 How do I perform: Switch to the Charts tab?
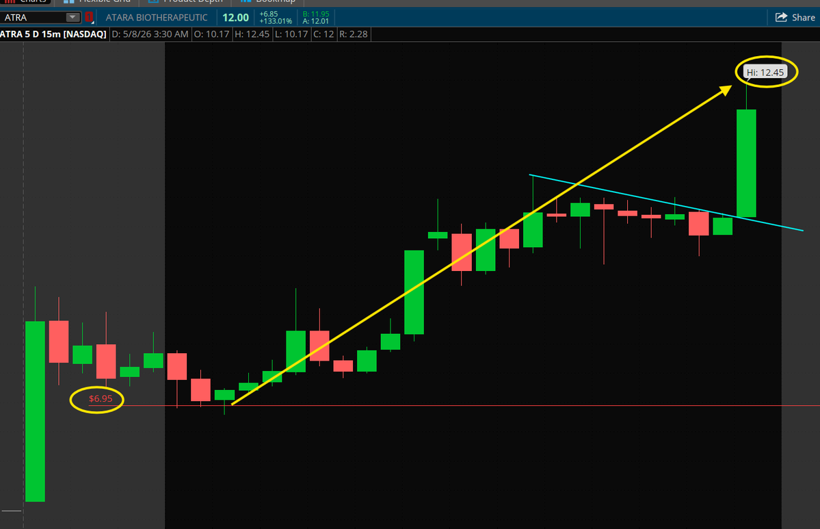click(x=25, y=1)
